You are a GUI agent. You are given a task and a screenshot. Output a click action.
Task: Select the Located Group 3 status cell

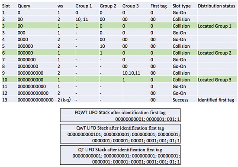click(x=215, y=80)
